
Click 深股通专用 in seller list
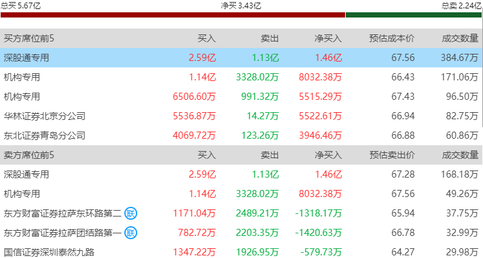point(27,174)
